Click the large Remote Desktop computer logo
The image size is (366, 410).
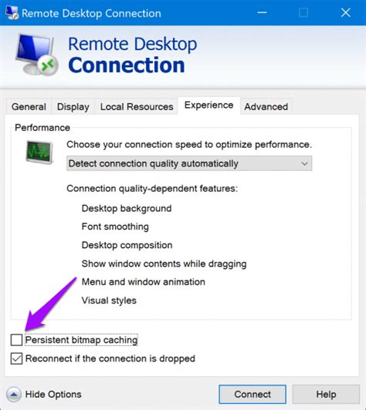point(37,55)
